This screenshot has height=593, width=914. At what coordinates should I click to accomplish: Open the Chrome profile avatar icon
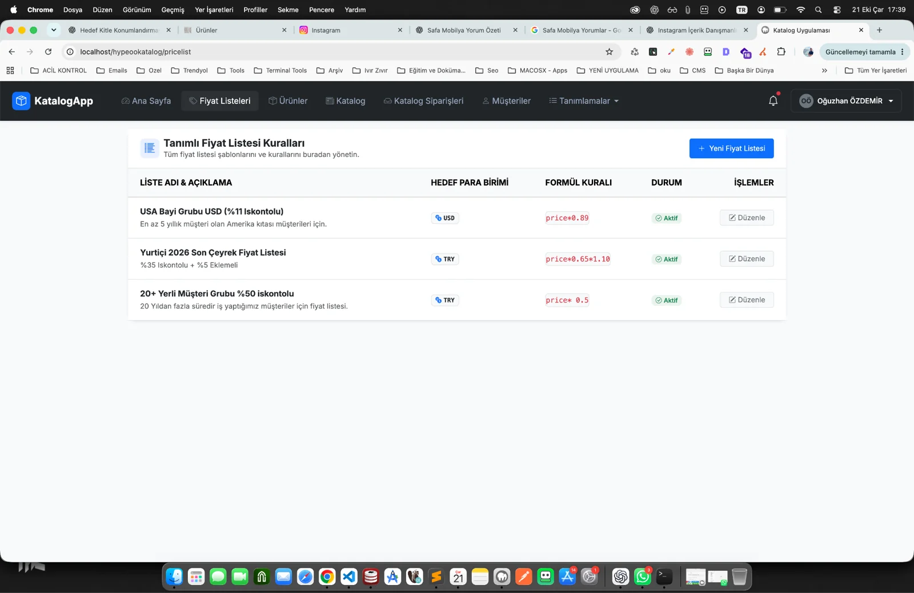click(808, 52)
